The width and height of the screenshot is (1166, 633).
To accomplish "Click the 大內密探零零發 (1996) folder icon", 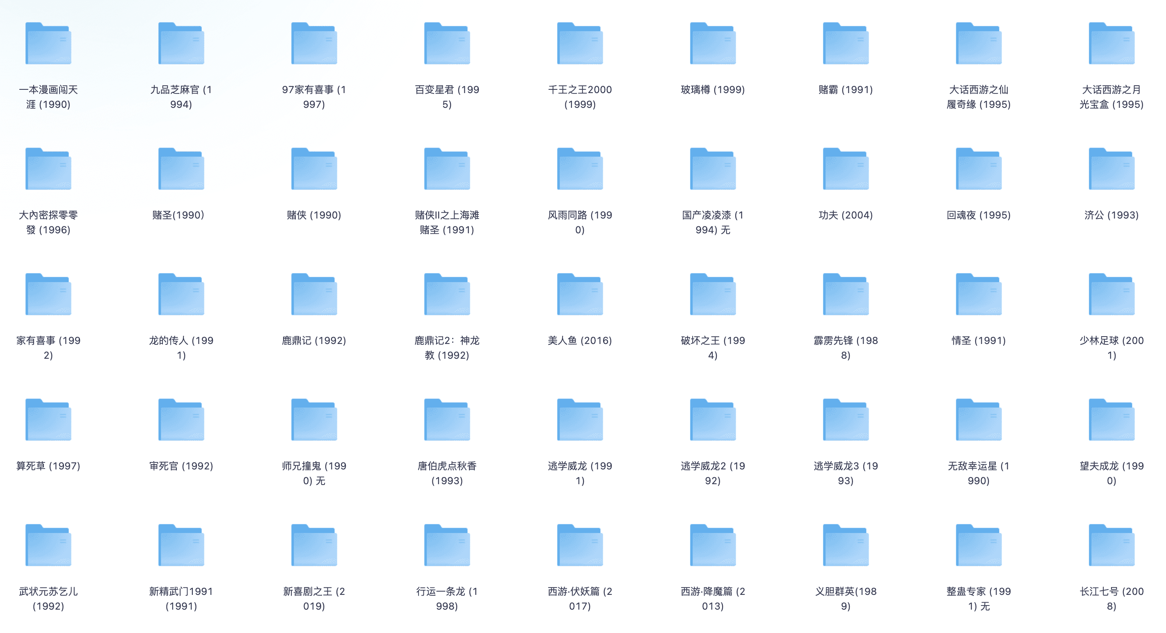I will [48, 169].
